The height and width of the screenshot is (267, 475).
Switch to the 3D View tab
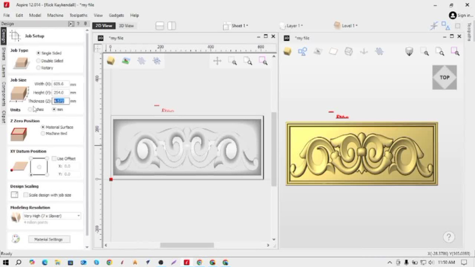(126, 26)
